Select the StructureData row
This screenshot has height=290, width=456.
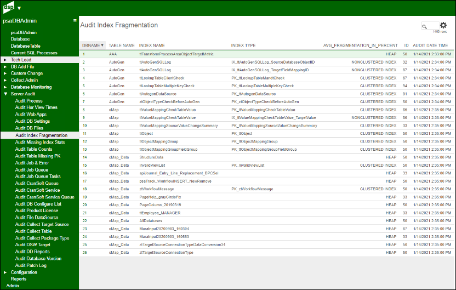click(266, 157)
